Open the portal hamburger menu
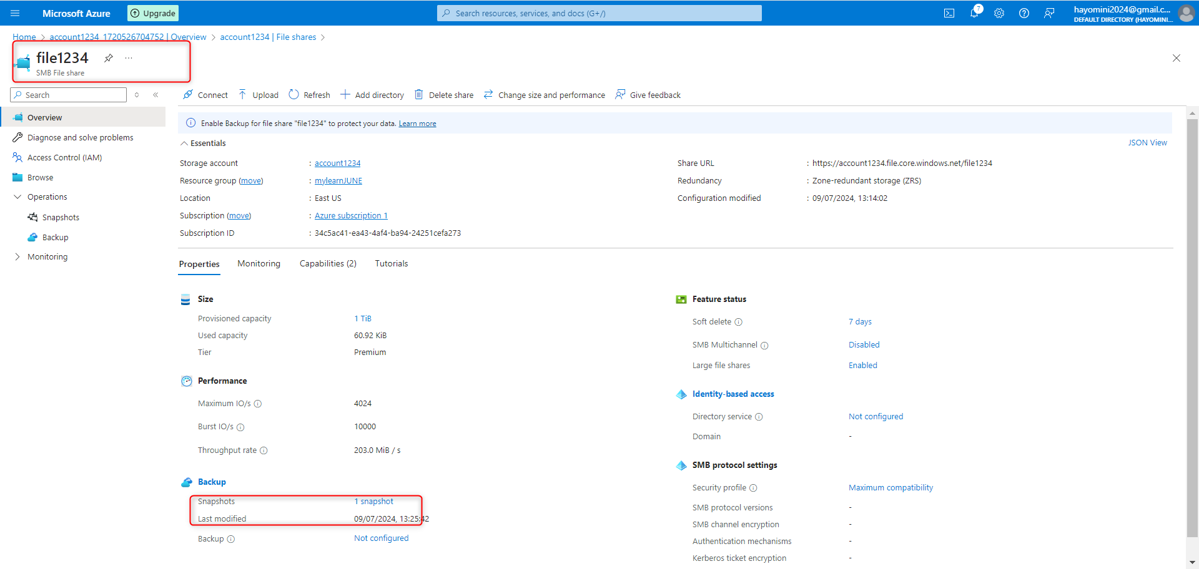The image size is (1199, 569). click(15, 13)
